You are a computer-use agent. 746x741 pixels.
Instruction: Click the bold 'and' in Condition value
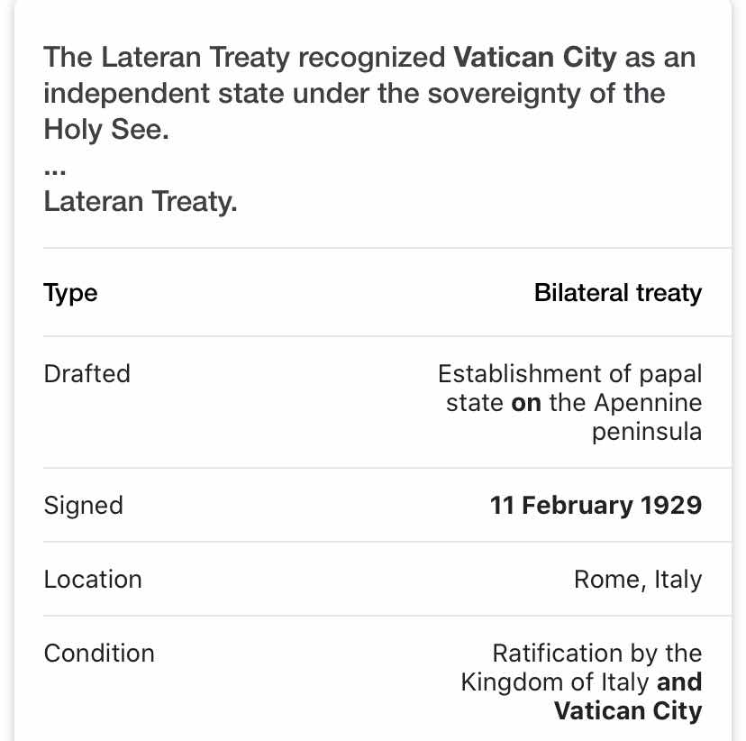coord(679,682)
